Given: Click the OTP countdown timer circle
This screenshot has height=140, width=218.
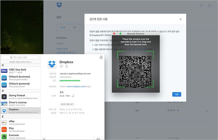Looking at the screenshot, I should click(73, 96).
